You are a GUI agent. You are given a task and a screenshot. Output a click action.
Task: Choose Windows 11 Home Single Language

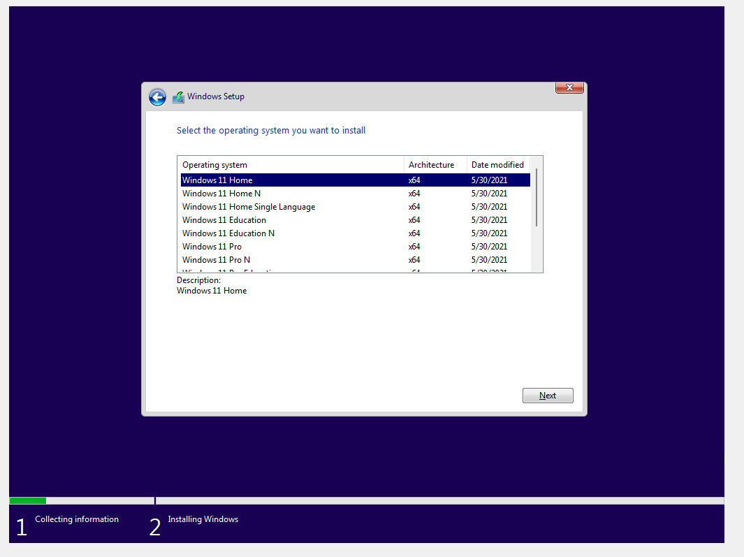(x=356, y=207)
